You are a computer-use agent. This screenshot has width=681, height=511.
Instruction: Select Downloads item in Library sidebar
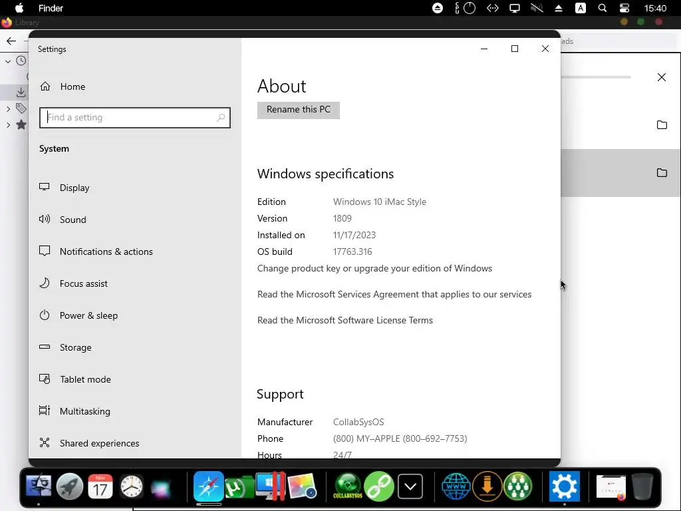[21, 92]
